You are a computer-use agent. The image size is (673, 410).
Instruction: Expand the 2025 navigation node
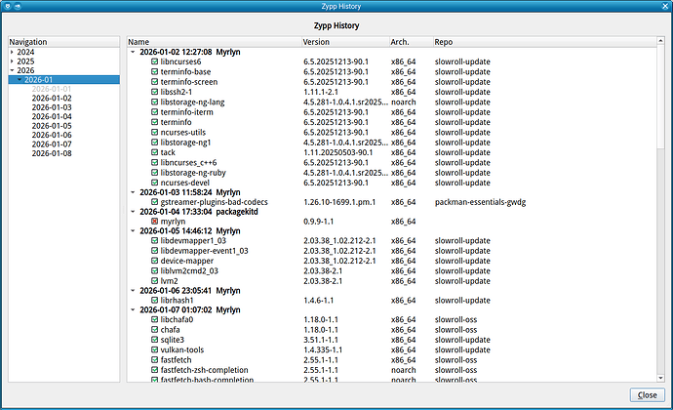pyautogui.click(x=13, y=61)
